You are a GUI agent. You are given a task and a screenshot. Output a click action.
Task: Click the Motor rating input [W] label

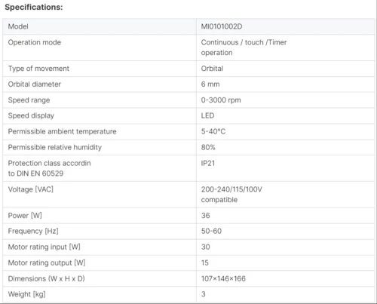[x=44, y=247]
